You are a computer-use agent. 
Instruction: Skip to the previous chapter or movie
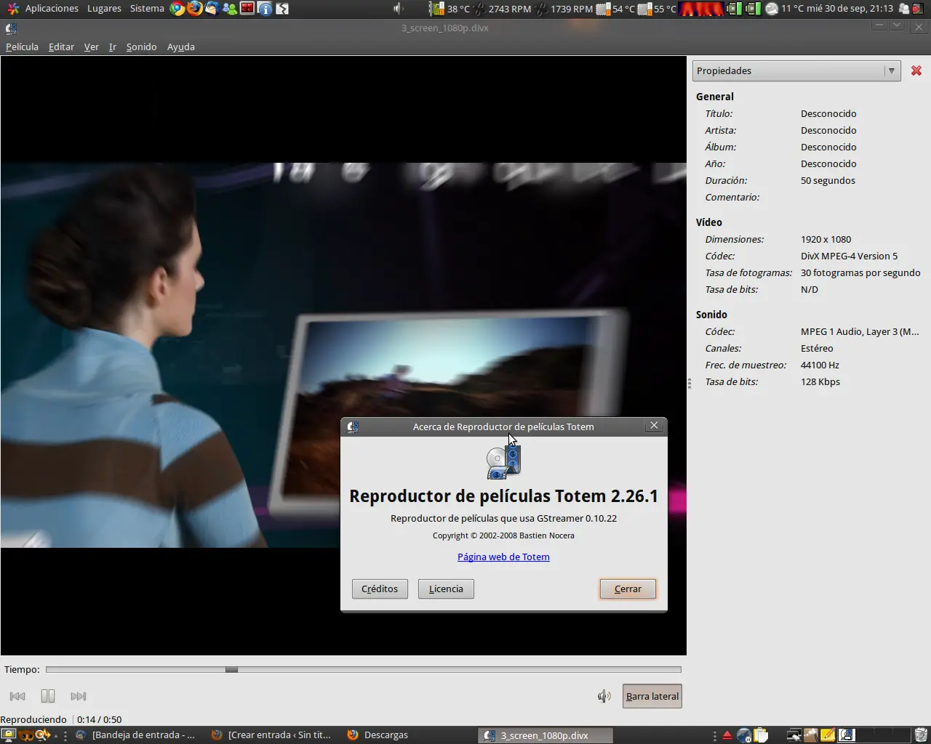pyautogui.click(x=18, y=696)
